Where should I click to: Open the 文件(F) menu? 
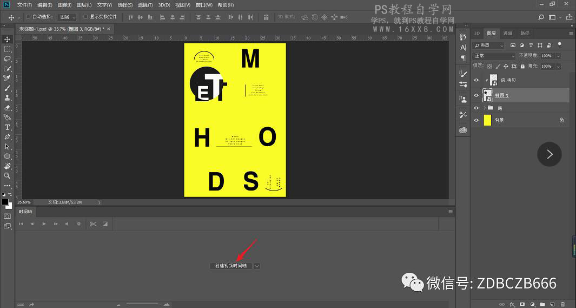pos(25,5)
